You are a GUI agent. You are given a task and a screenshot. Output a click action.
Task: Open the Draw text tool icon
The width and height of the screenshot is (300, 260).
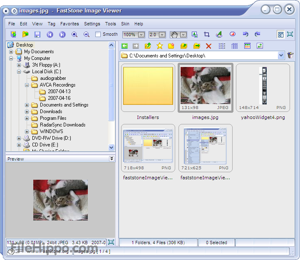tap(219, 35)
